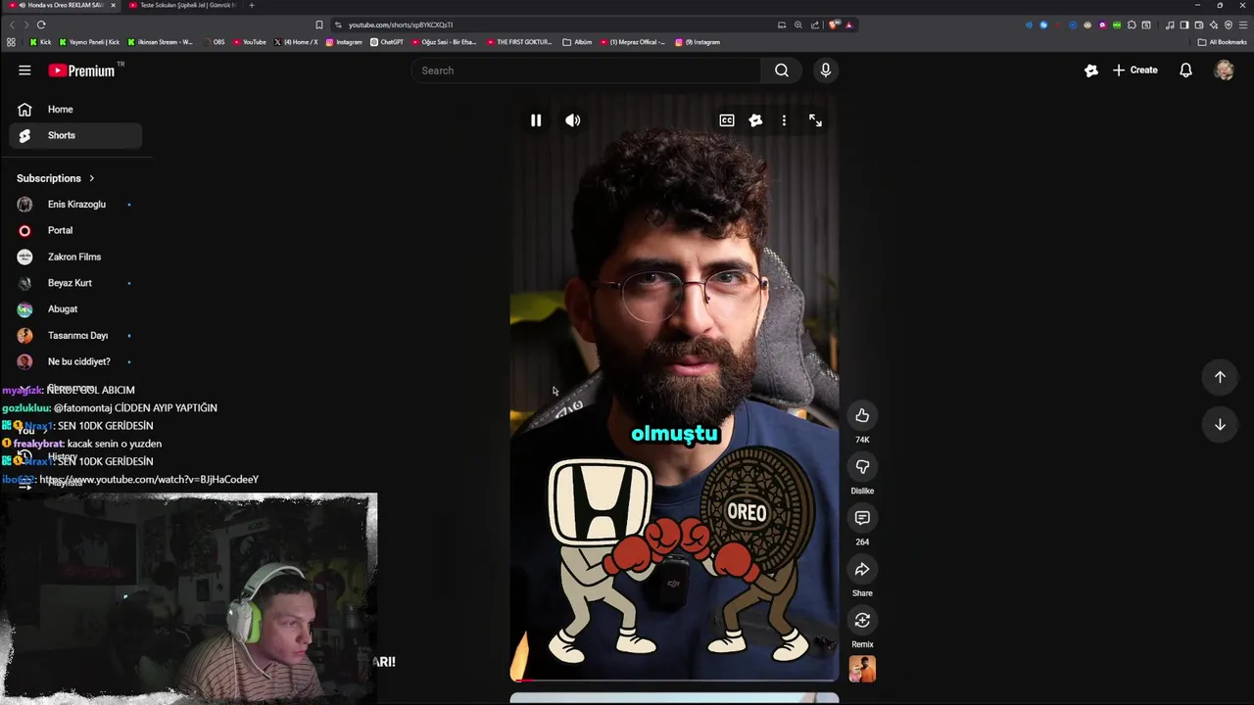Expand the Short to fullscreen
The height and width of the screenshot is (705, 1254).
click(x=815, y=120)
